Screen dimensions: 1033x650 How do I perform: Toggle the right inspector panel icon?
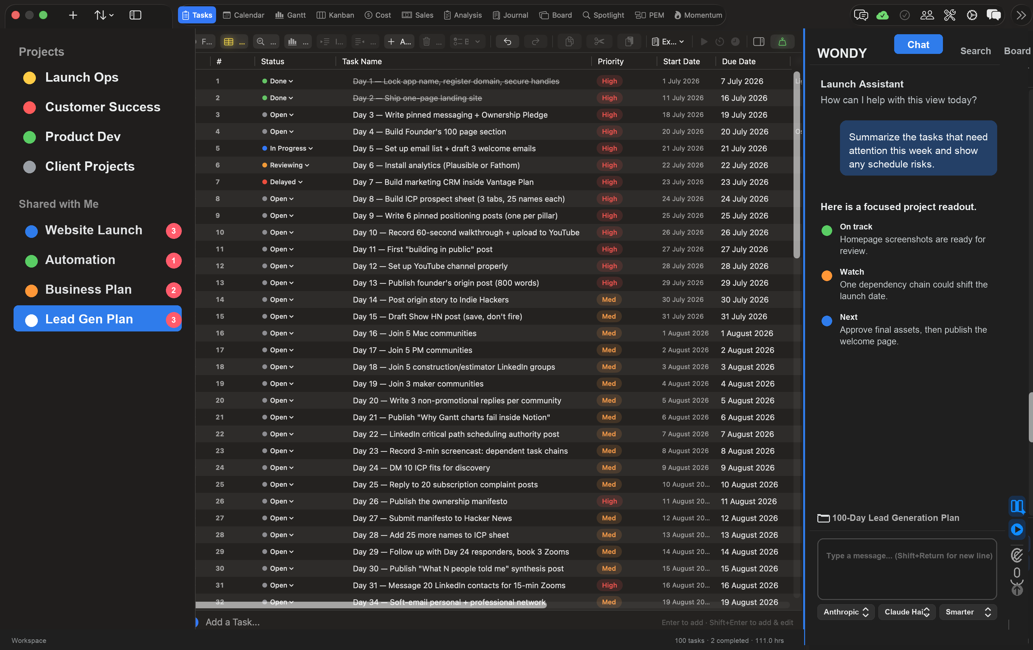(759, 42)
